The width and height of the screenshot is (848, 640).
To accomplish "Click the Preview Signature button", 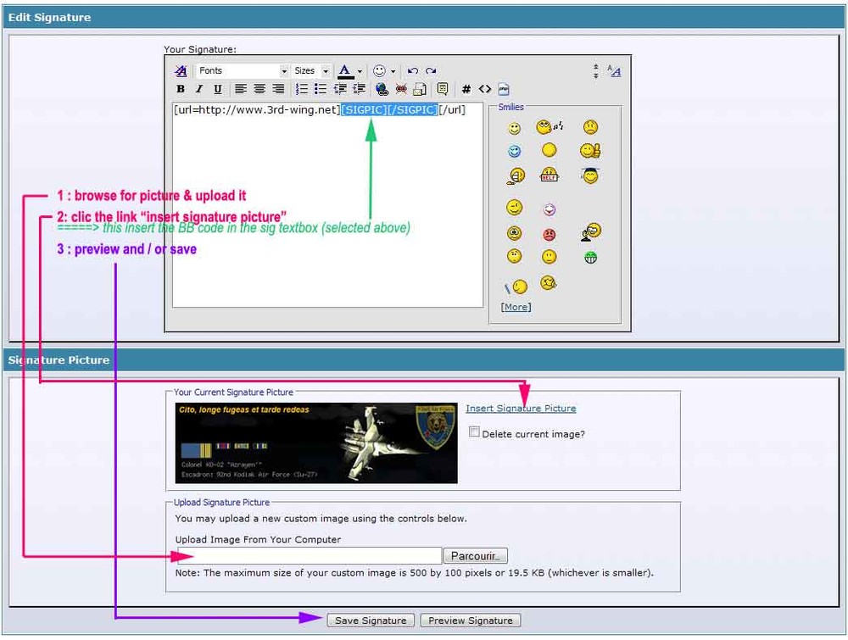I will pyautogui.click(x=471, y=621).
